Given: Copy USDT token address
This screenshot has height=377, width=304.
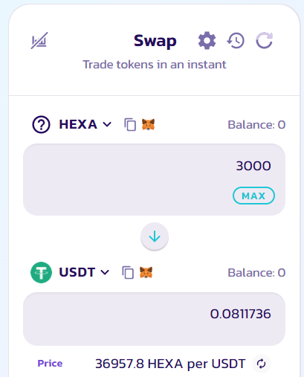Looking at the screenshot, I should point(128,272).
